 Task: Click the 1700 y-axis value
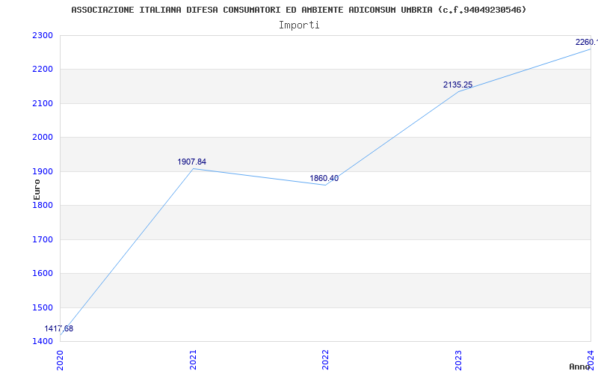pos(43,239)
